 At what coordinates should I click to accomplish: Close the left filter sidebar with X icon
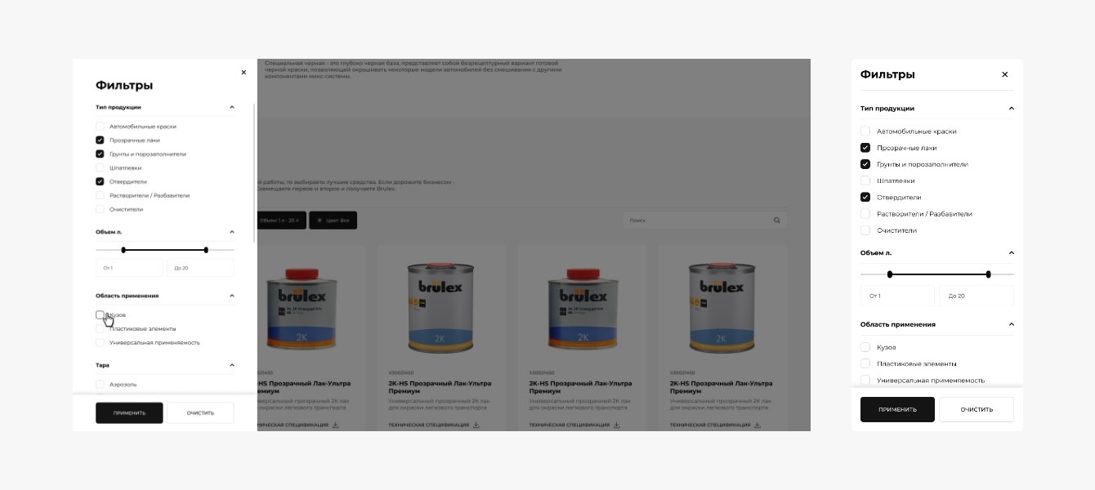(x=244, y=72)
